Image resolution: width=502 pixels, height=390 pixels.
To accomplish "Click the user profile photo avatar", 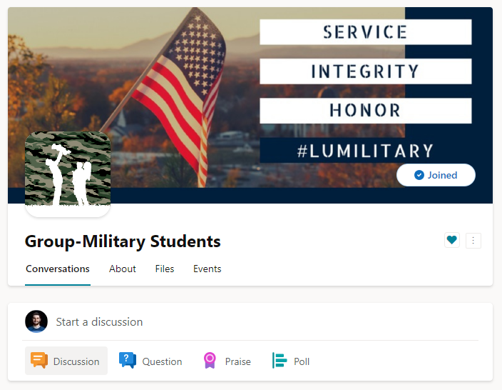I will (36, 321).
